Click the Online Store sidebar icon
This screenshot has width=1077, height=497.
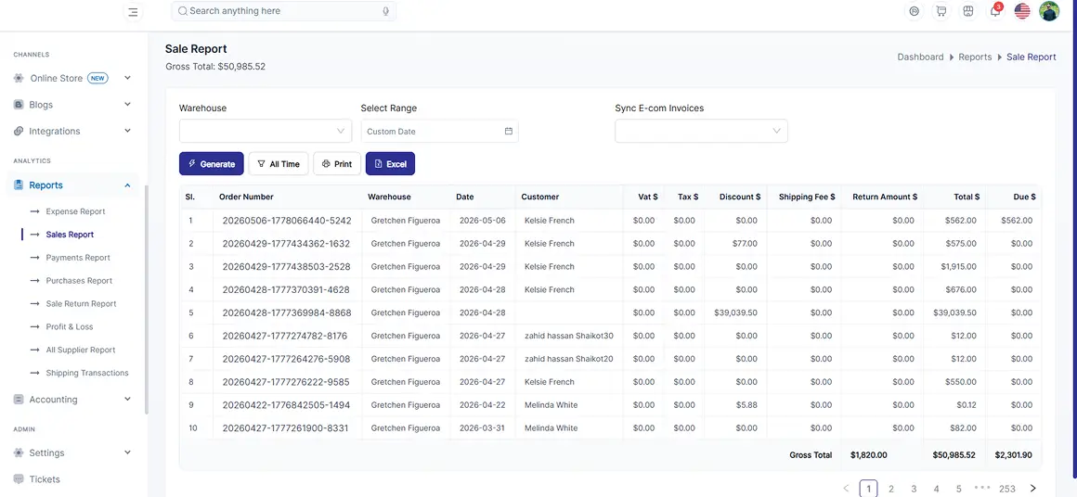pyautogui.click(x=19, y=78)
